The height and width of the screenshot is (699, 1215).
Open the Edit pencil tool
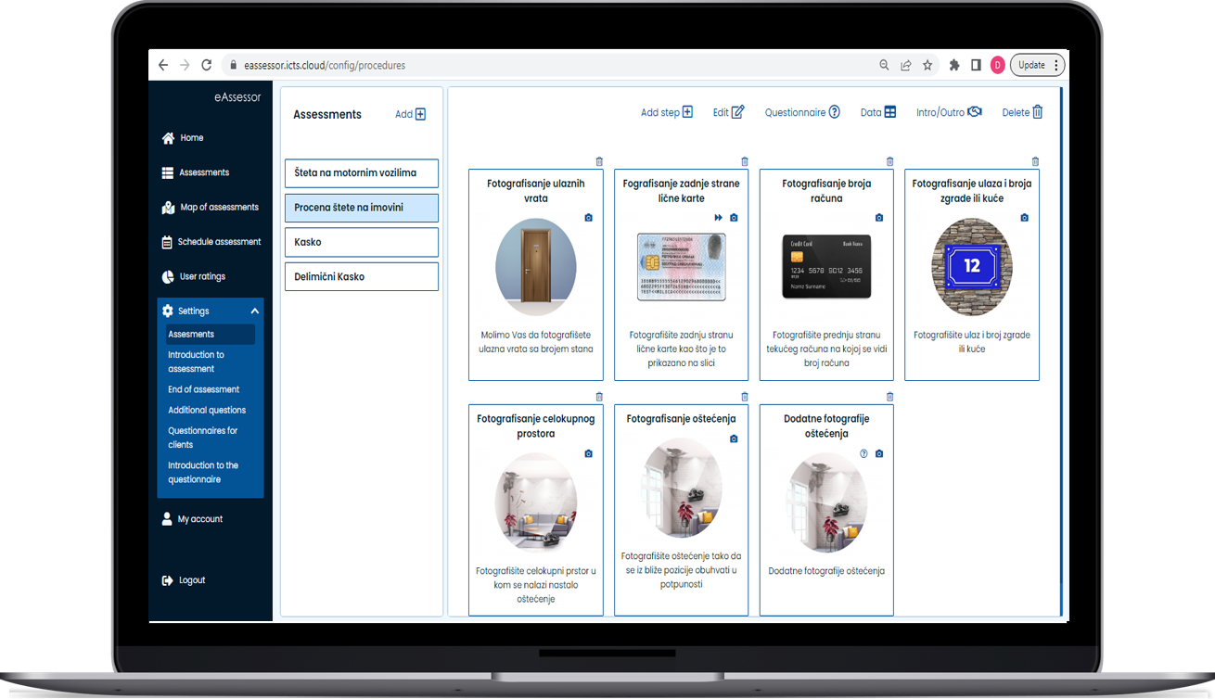point(737,112)
